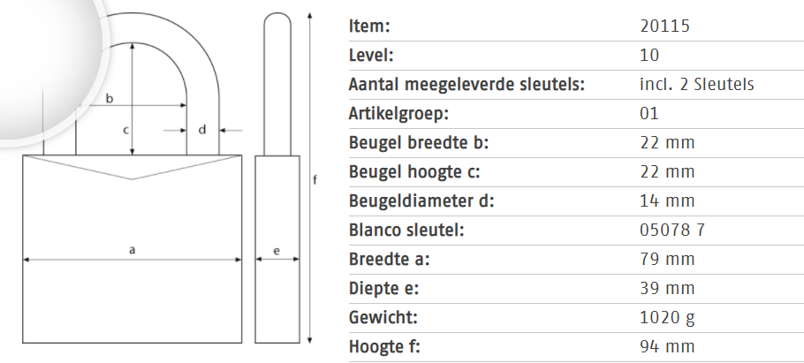The image size is (804, 363).
Task: Select the weight value 1020 g
Action: tap(667, 317)
